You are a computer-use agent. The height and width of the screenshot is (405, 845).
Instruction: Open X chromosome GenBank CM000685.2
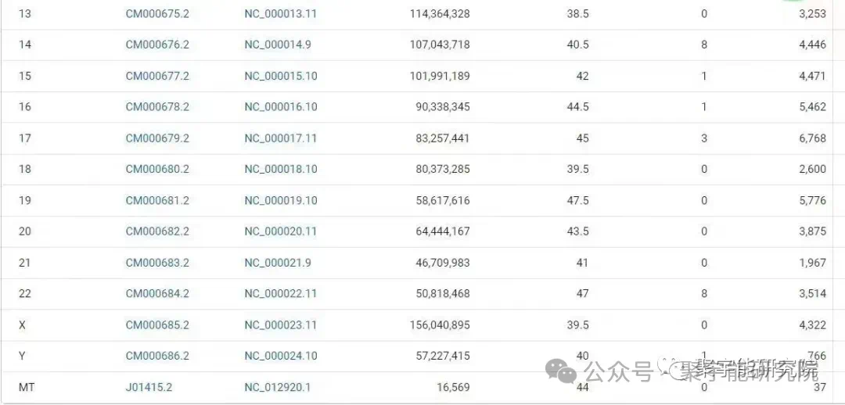tap(157, 324)
